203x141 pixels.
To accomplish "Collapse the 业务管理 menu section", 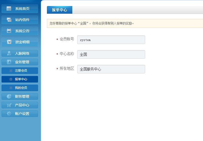I will pyautogui.click(x=20, y=62).
